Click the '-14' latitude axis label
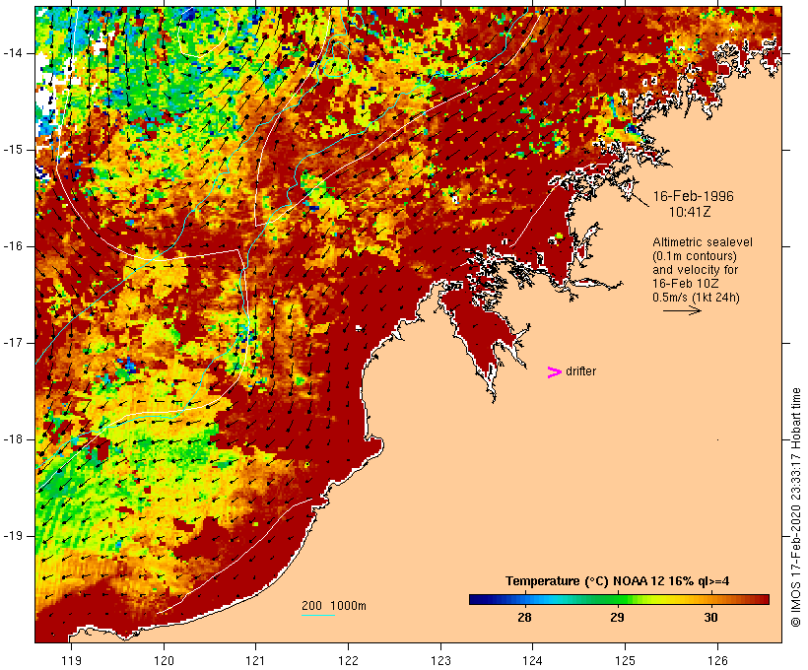 (x=13, y=53)
